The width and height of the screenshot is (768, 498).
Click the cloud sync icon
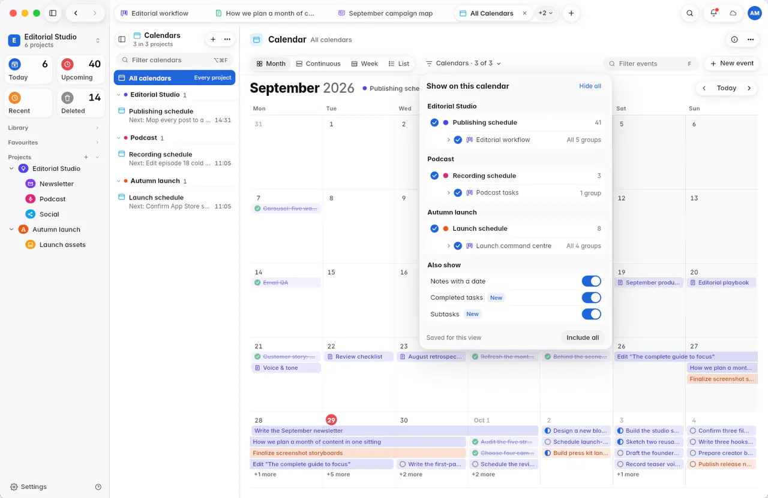click(733, 13)
